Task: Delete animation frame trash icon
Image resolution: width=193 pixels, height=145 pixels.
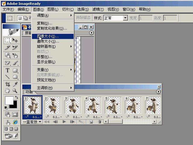Action: coord(100,122)
